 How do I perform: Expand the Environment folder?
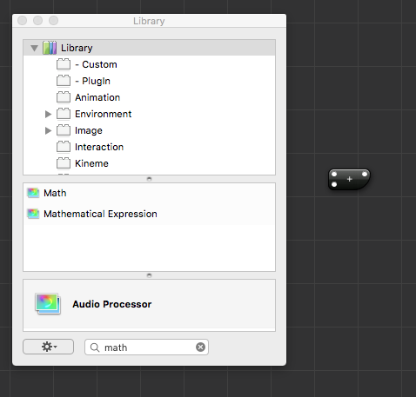48,114
